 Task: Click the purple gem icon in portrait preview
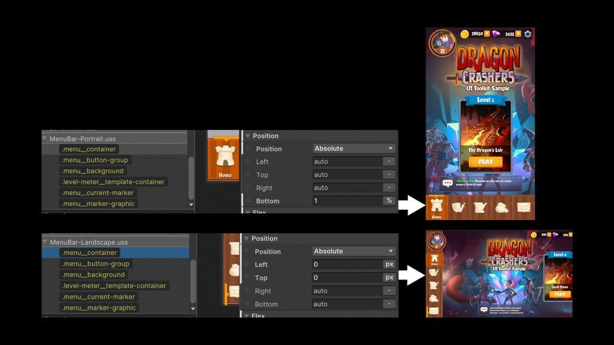496,34
